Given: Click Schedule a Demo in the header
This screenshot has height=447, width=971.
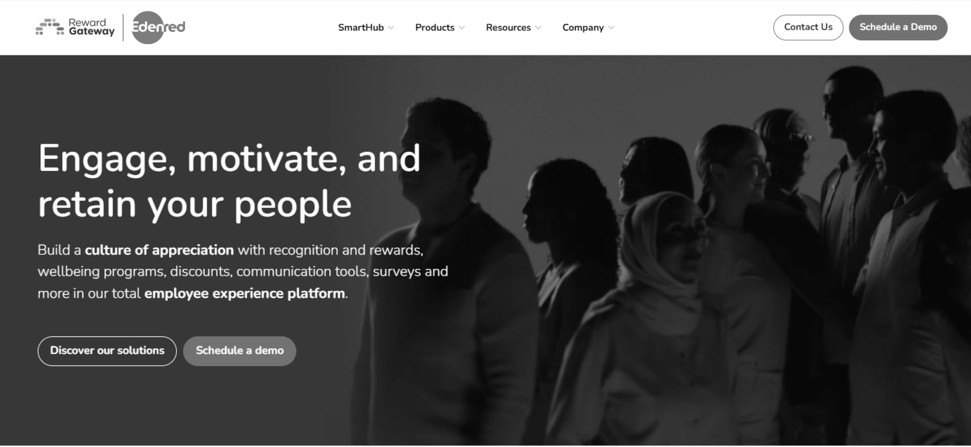Looking at the screenshot, I should [898, 27].
